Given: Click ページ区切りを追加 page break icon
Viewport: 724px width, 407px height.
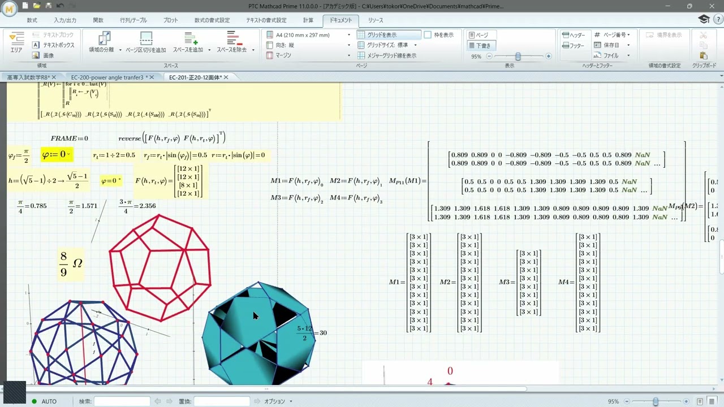Looking at the screenshot, I should tap(146, 38).
